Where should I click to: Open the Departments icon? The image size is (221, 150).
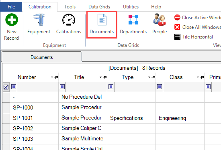133,20
